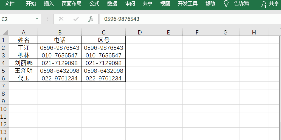Click the cell containing 代玉
281x140 pixels.
(24, 78)
